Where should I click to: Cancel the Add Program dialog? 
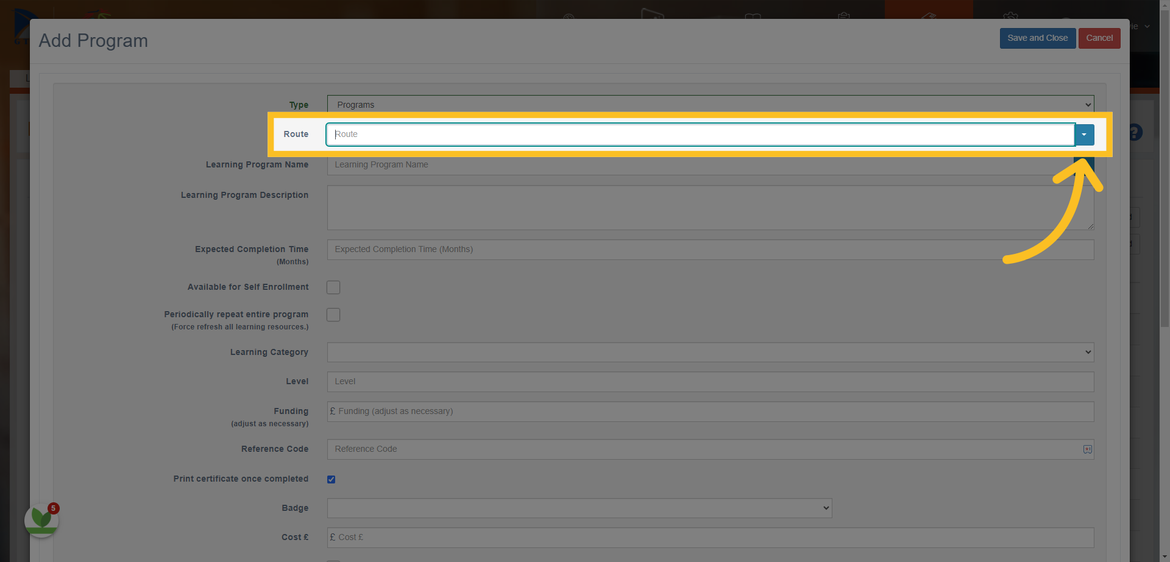tap(1099, 38)
